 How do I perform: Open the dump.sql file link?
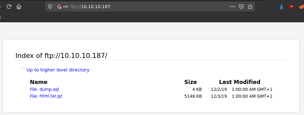click(45, 89)
